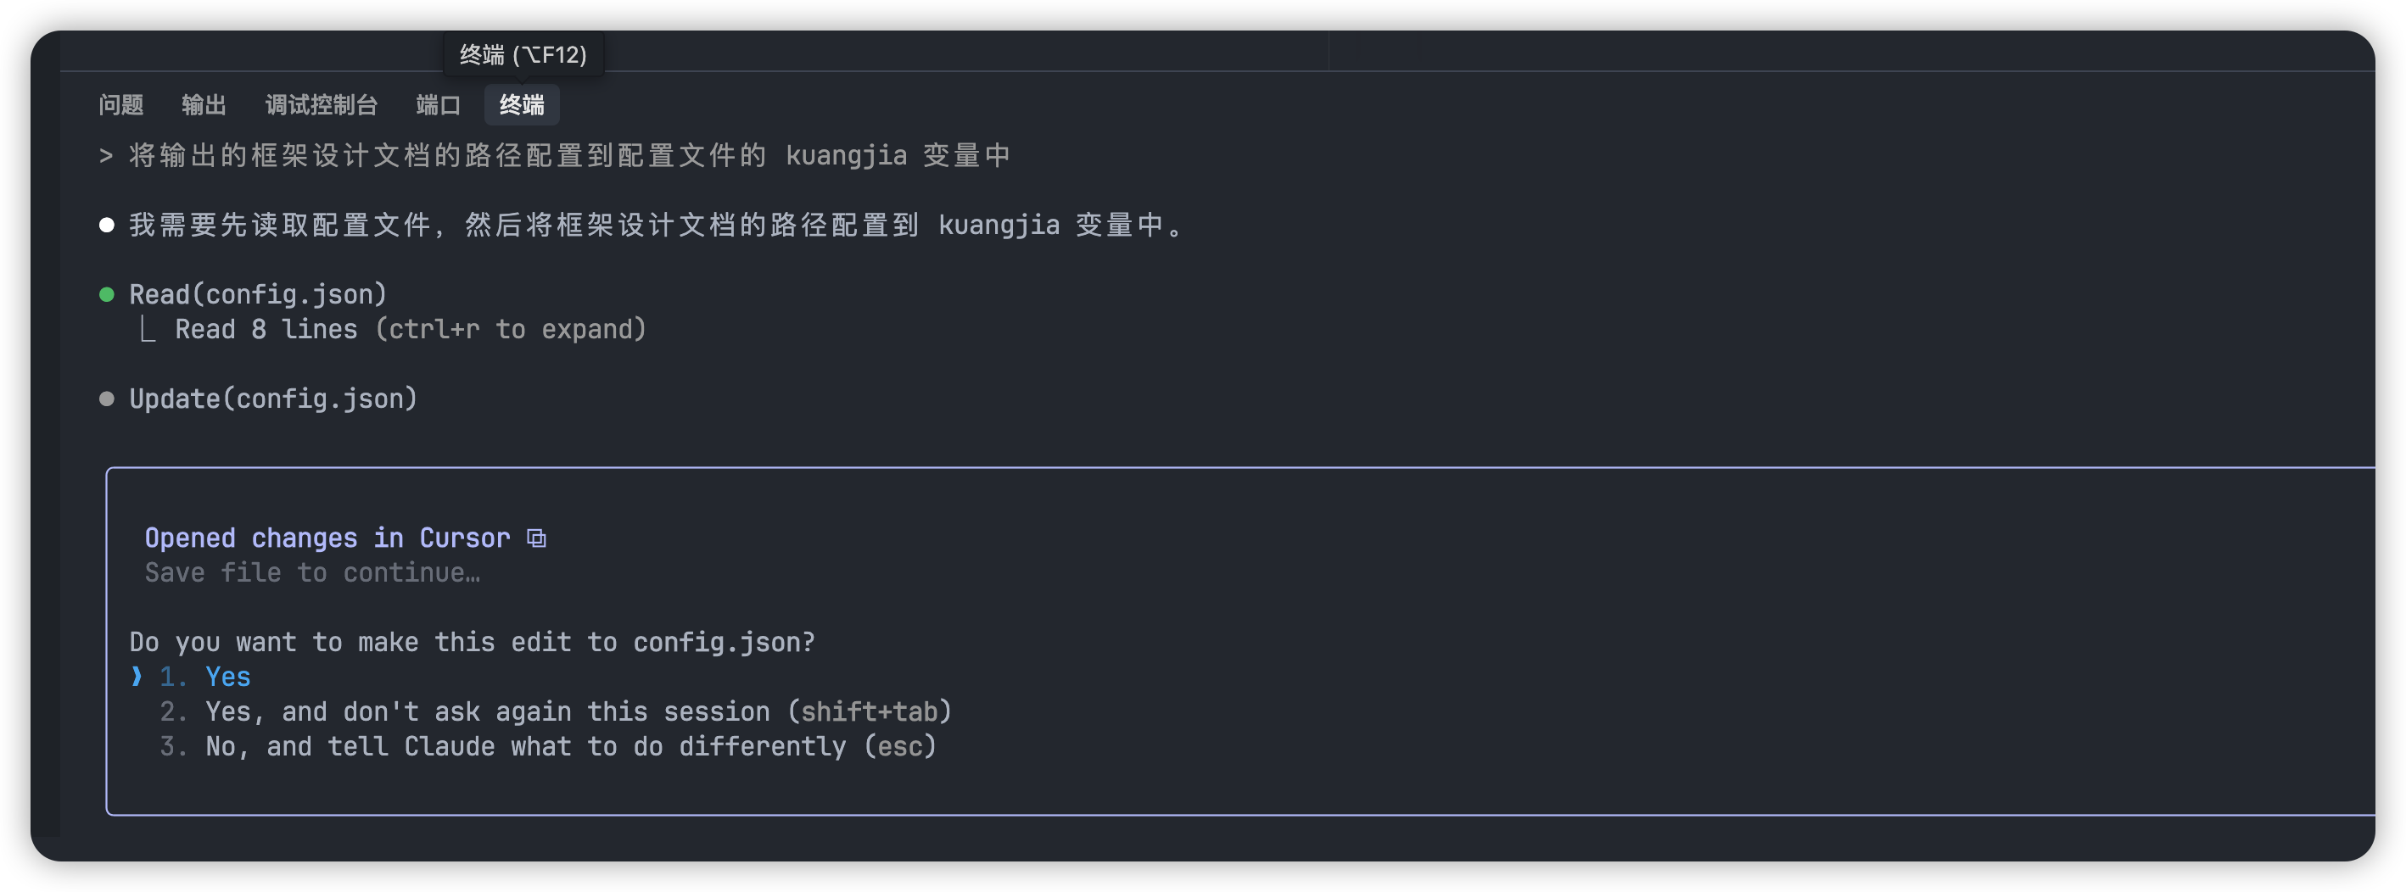Click the Update(config.json) tool call line

tap(272, 399)
